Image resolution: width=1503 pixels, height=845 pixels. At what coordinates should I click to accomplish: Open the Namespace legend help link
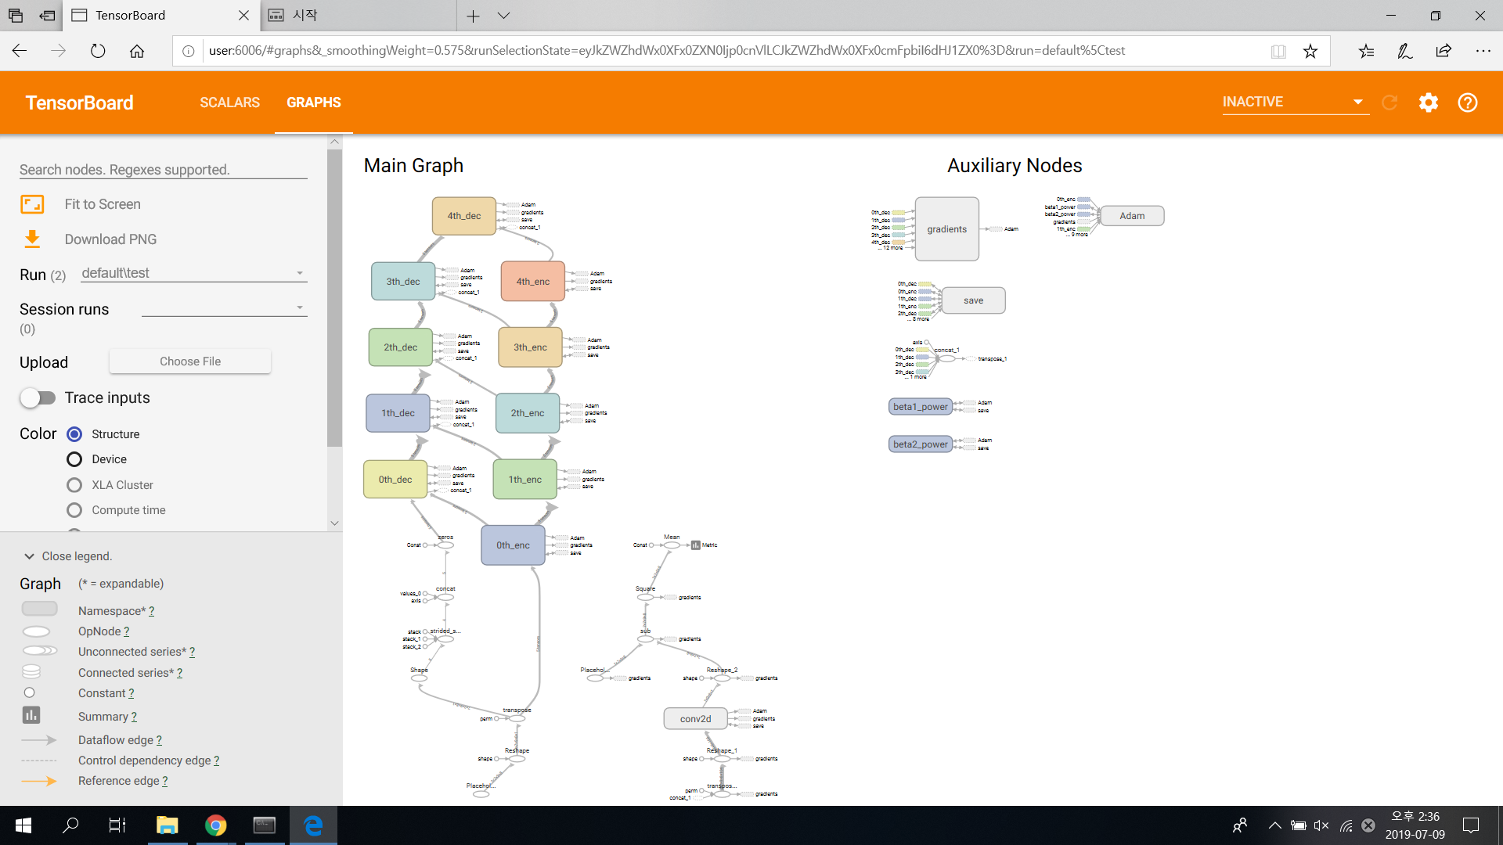pos(151,611)
